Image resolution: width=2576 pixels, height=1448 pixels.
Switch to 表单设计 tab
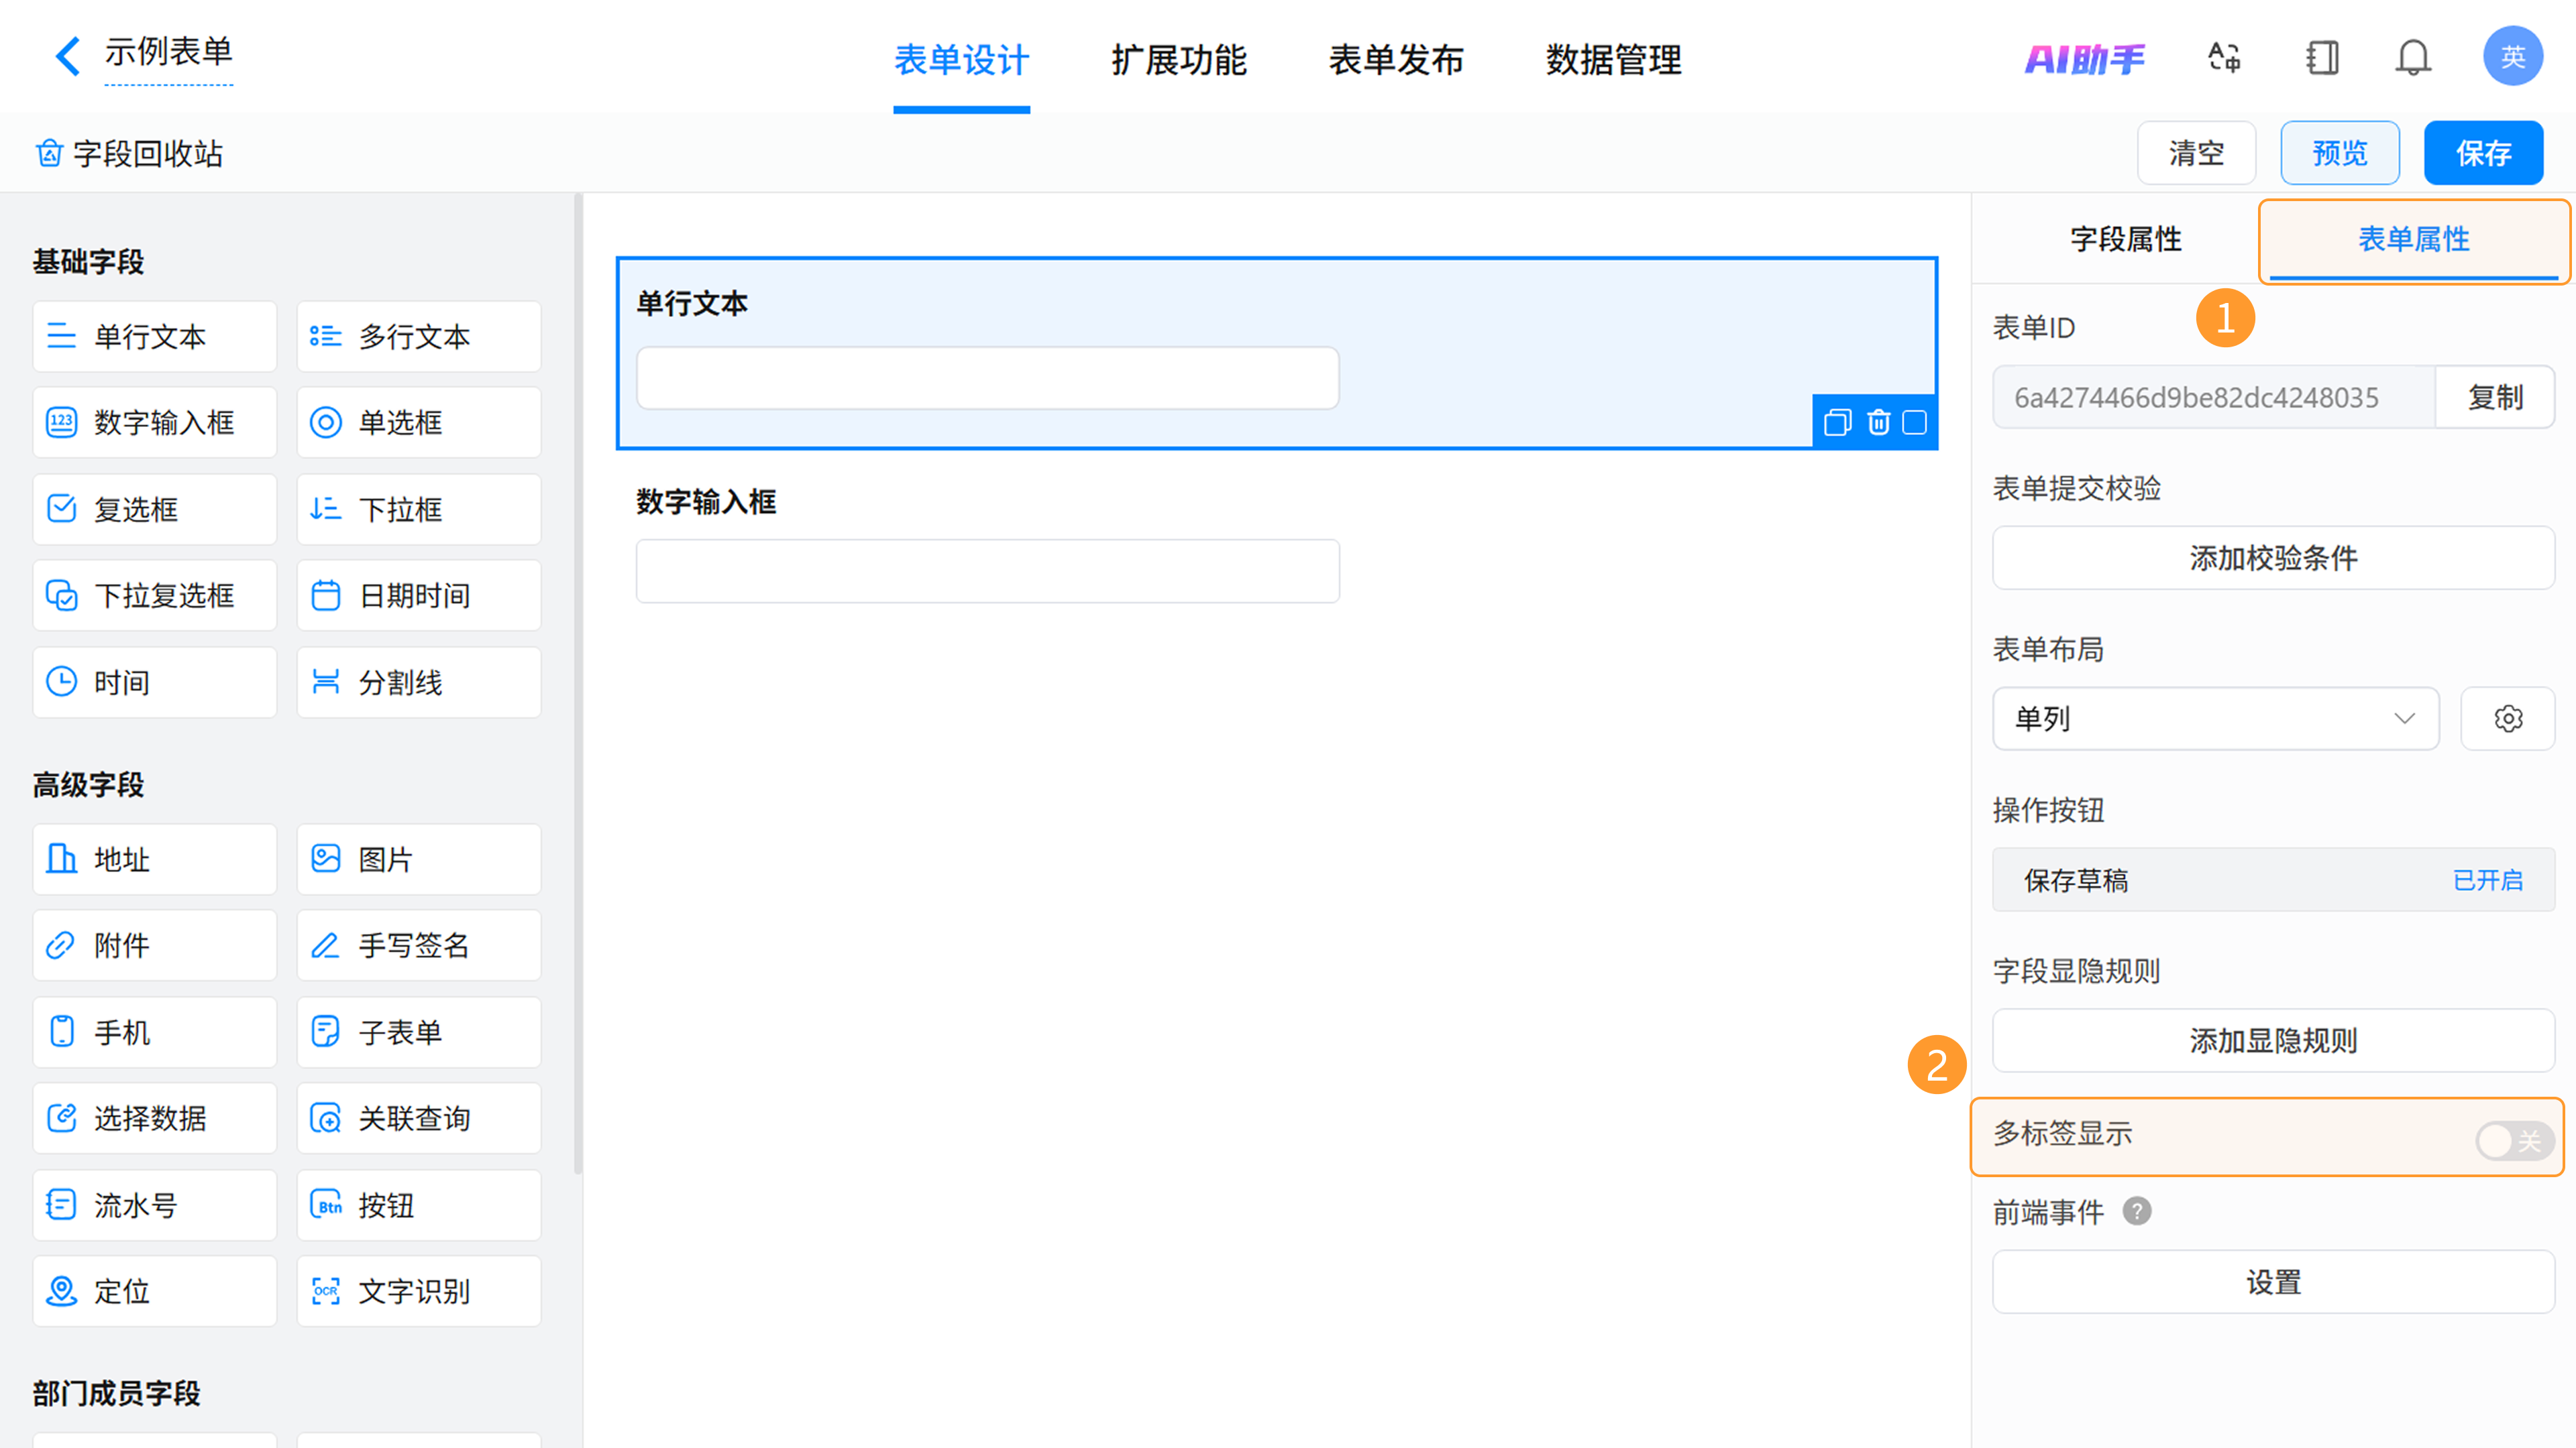click(961, 60)
